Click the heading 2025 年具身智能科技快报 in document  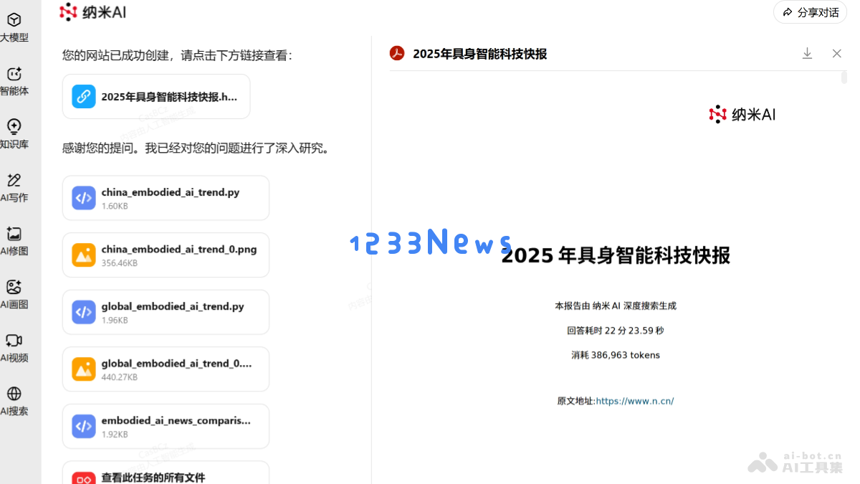(x=616, y=255)
